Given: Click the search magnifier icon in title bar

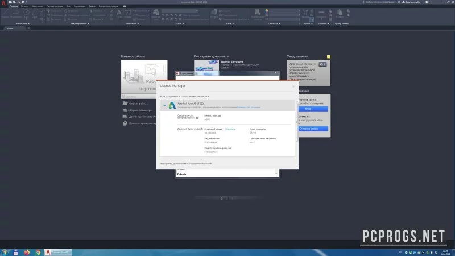Looking at the screenshot, I should coord(399,2).
